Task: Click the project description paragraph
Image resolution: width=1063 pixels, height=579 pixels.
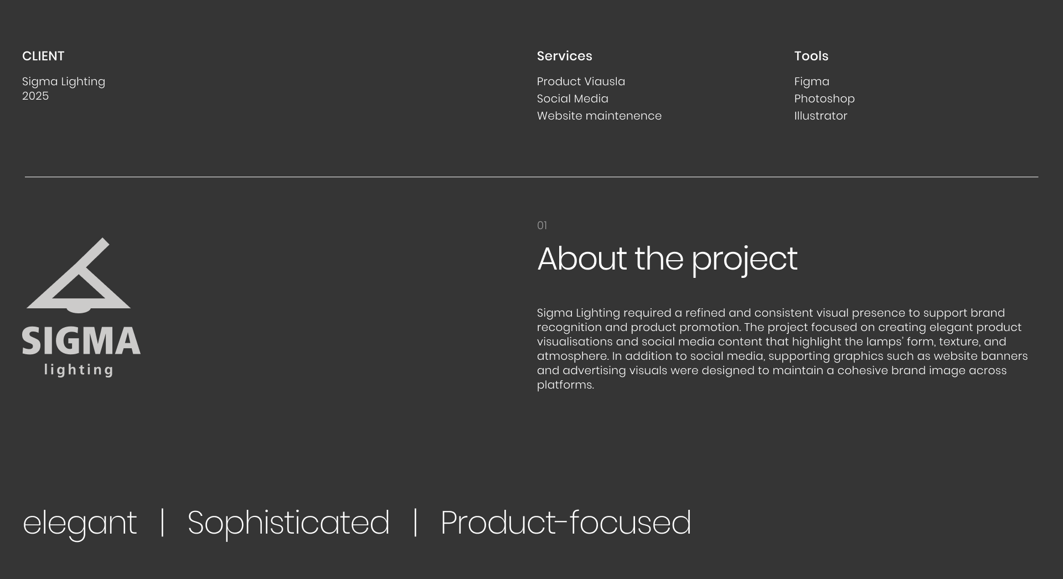Action: [782, 349]
